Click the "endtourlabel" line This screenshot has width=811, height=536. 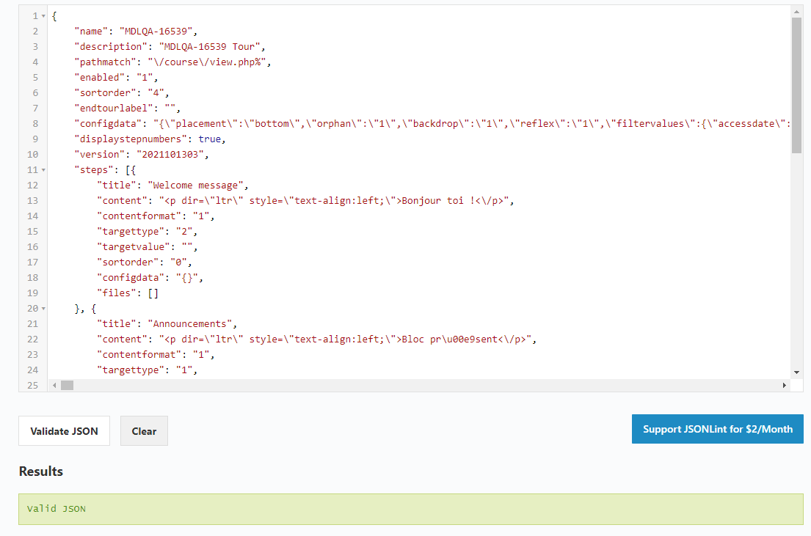127,109
